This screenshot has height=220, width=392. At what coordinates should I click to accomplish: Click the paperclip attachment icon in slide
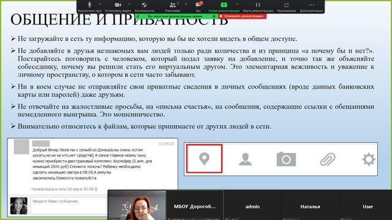pyautogui.click(x=328, y=159)
